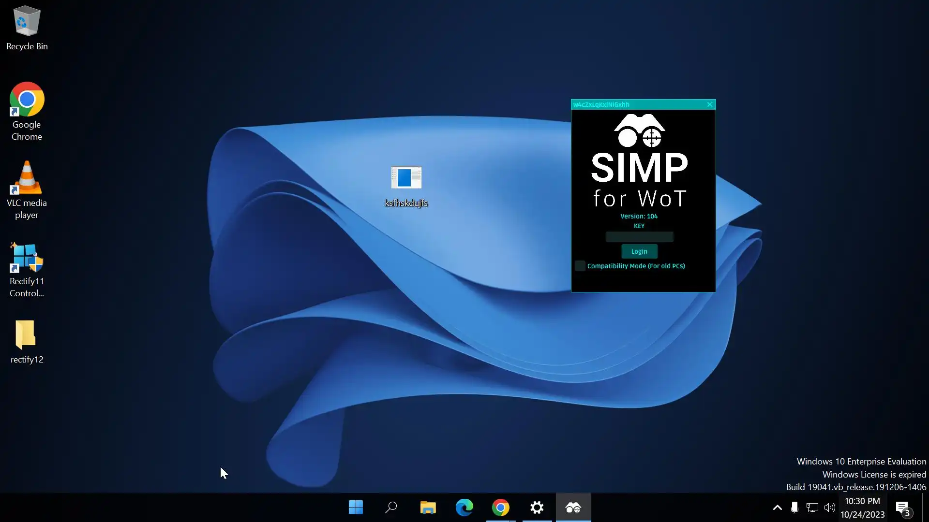Open the volume speaker tray icon

coord(830,507)
